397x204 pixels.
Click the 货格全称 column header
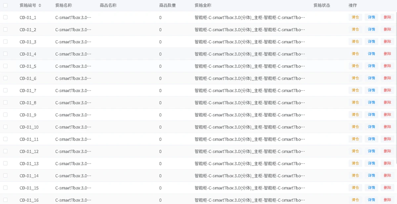click(203, 5)
